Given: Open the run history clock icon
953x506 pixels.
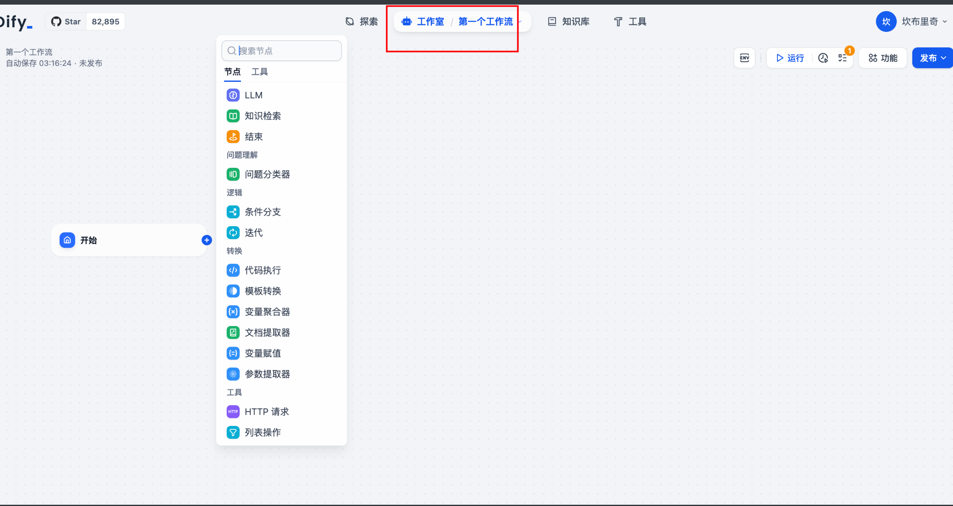Looking at the screenshot, I should click(823, 58).
